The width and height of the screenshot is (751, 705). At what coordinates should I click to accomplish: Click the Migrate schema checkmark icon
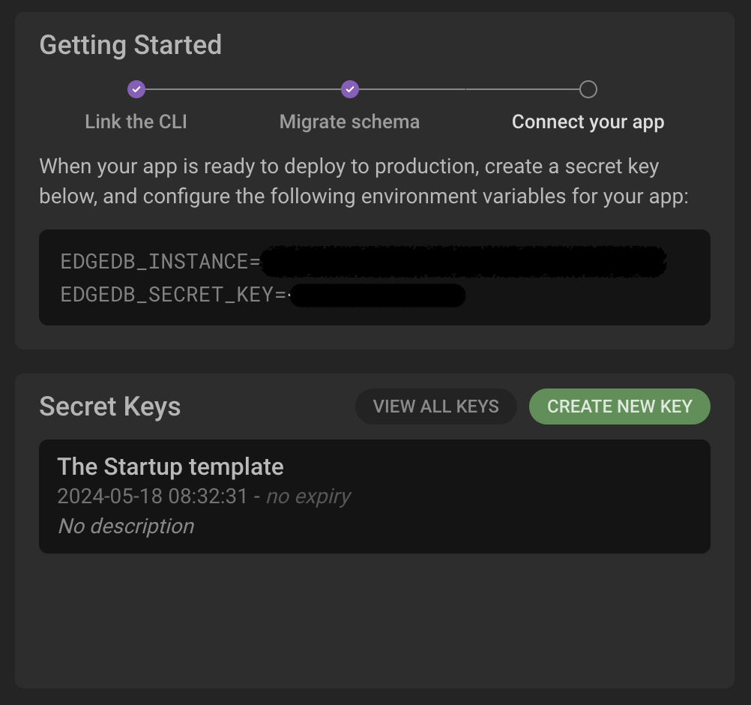(x=350, y=90)
